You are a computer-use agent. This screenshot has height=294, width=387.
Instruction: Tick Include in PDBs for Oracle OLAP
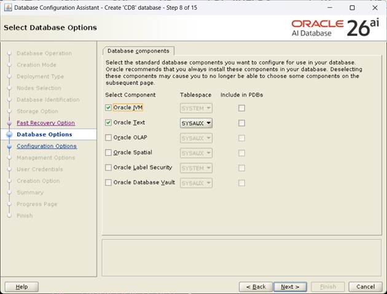pos(241,138)
